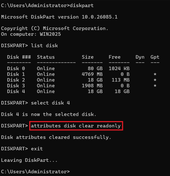Image resolution: width=170 pixels, height=176 pixels.
Task: Click the WIN2025 computer name text
Action: tap(50, 34)
